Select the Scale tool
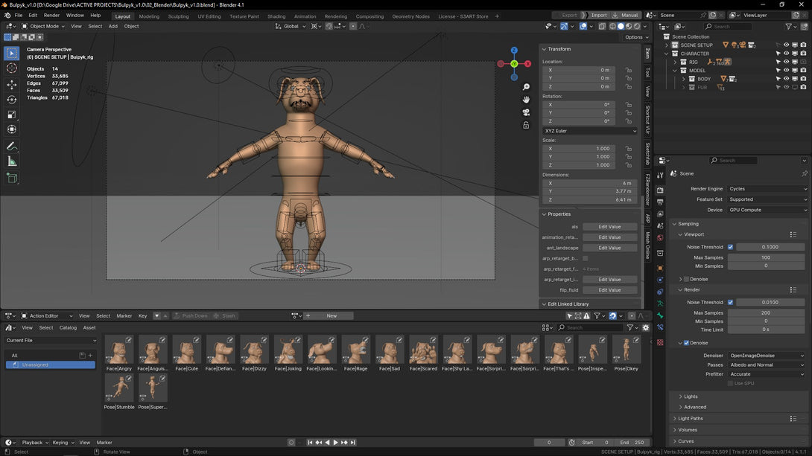The height and width of the screenshot is (456, 812). [11, 115]
